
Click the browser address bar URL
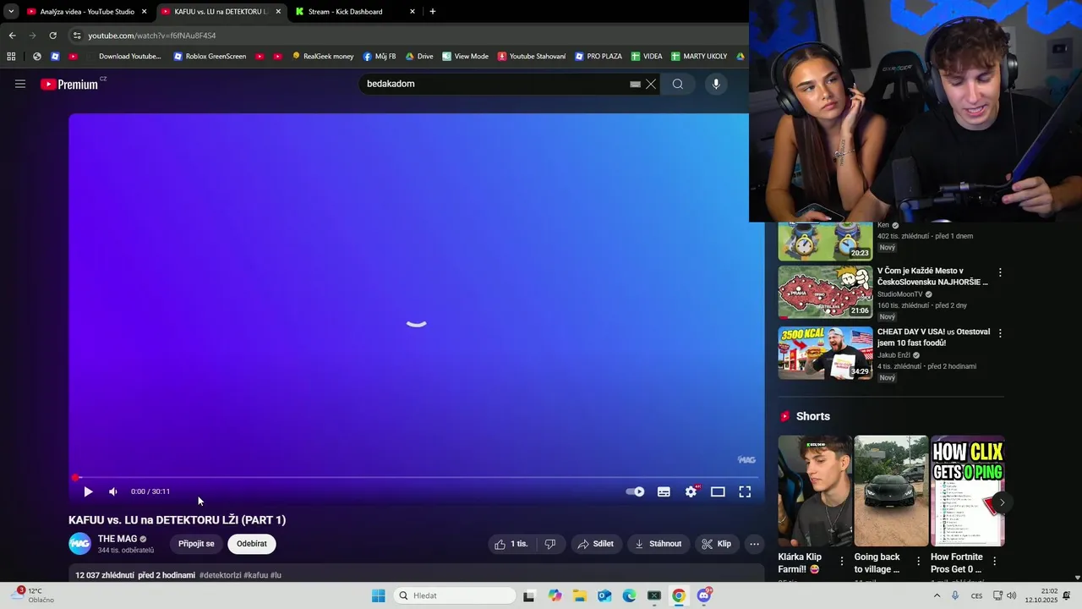click(x=152, y=36)
